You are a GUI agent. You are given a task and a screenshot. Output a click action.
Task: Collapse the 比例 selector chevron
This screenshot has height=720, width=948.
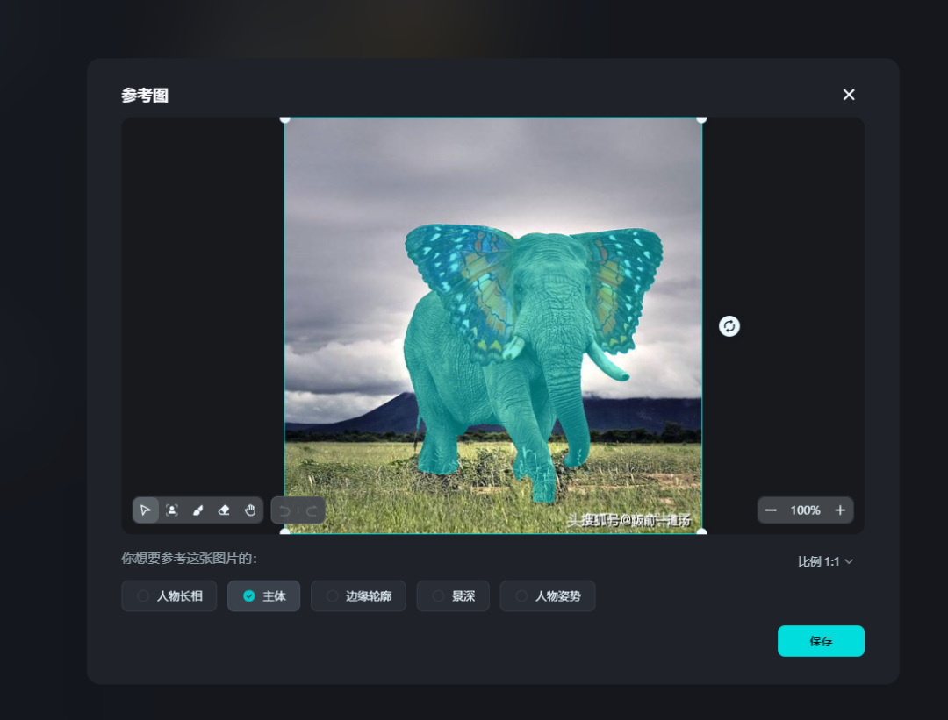tap(849, 561)
